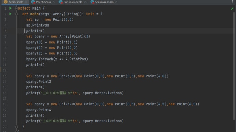The width and height of the screenshot is (236, 132).
Task: Click line number 13 in gutter
Action: point(5,76)
